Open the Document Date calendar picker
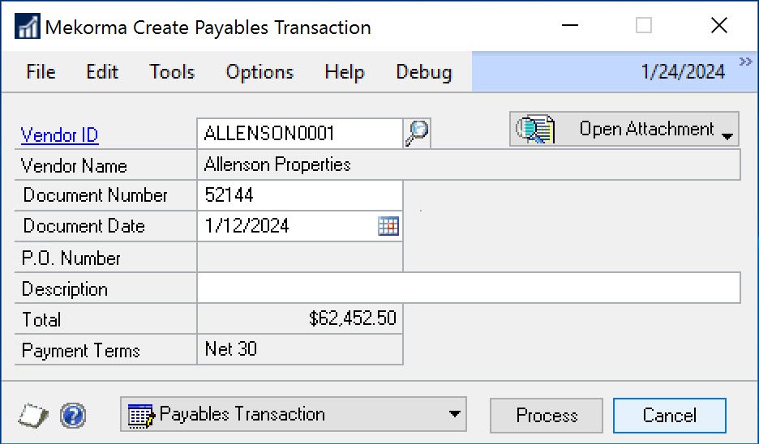The height and width of the screenshot is (444, 759). pyautogui.click(x=388, y=226)
